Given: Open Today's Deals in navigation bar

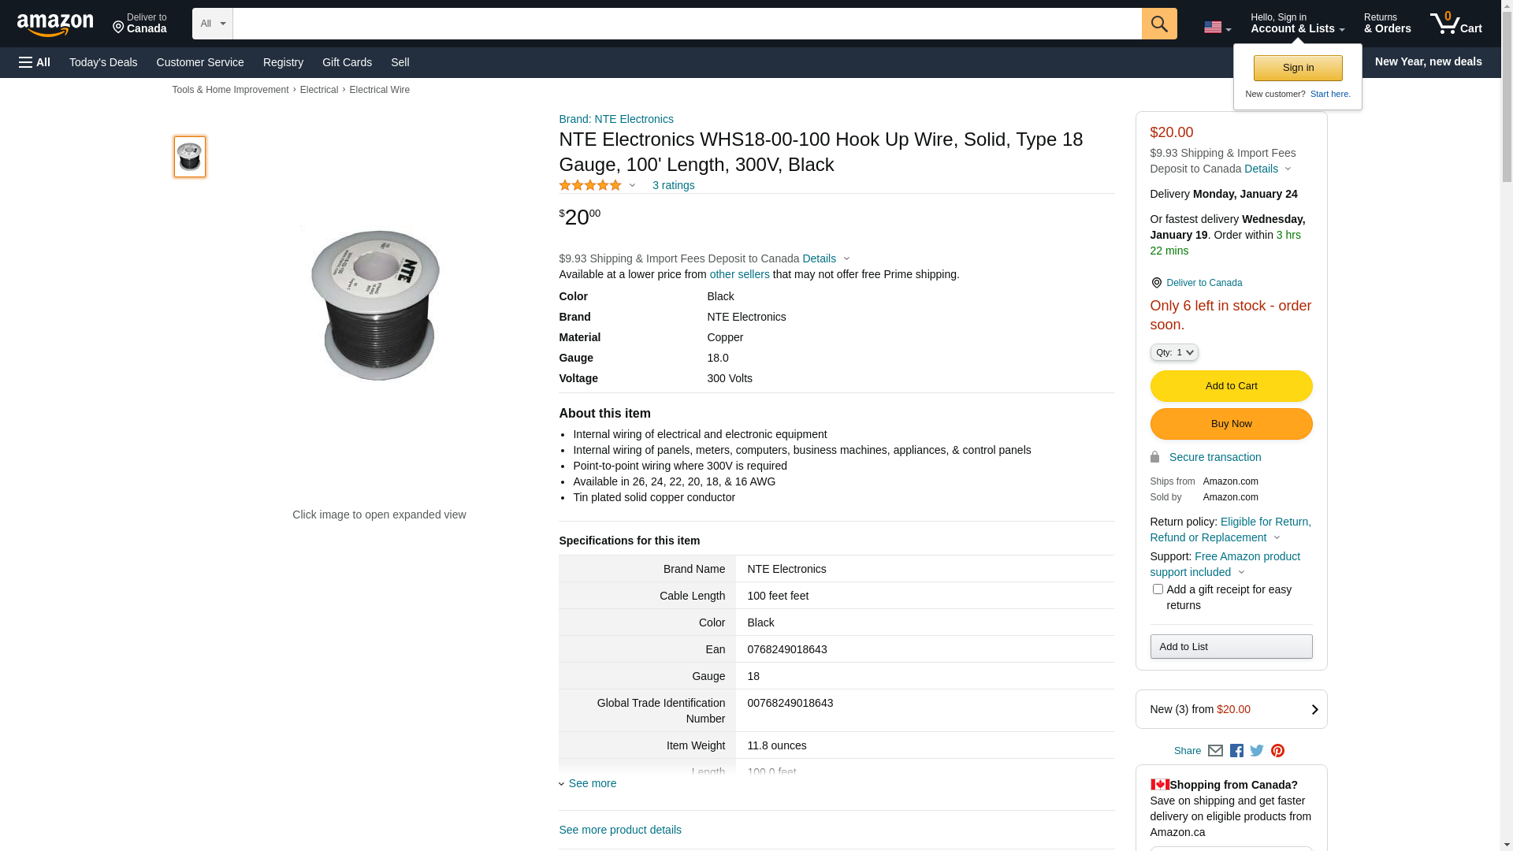Looking at the screenshot, I should coord(103,62).
